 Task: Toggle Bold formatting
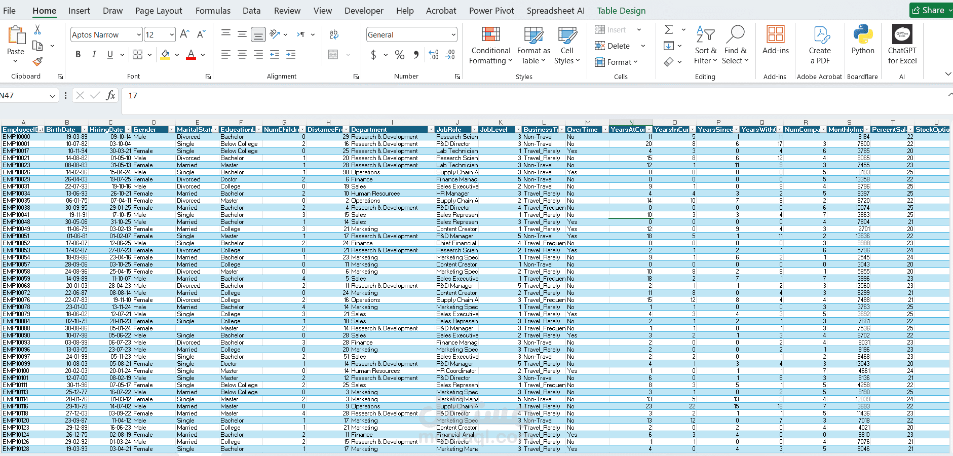click(78, 55)
